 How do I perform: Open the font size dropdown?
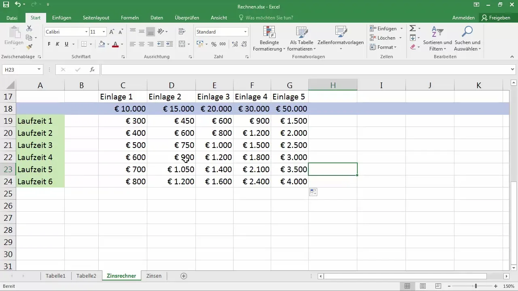104,32
